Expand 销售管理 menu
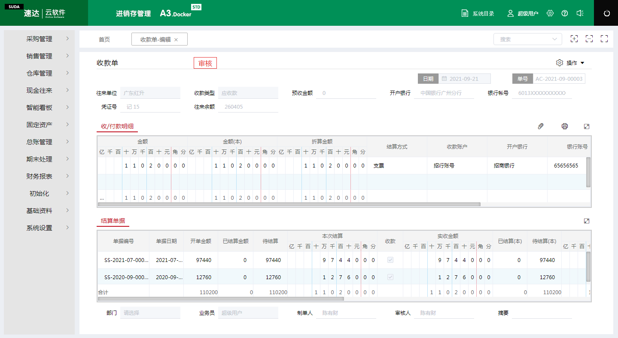618x338 pixels. point(40,56)
